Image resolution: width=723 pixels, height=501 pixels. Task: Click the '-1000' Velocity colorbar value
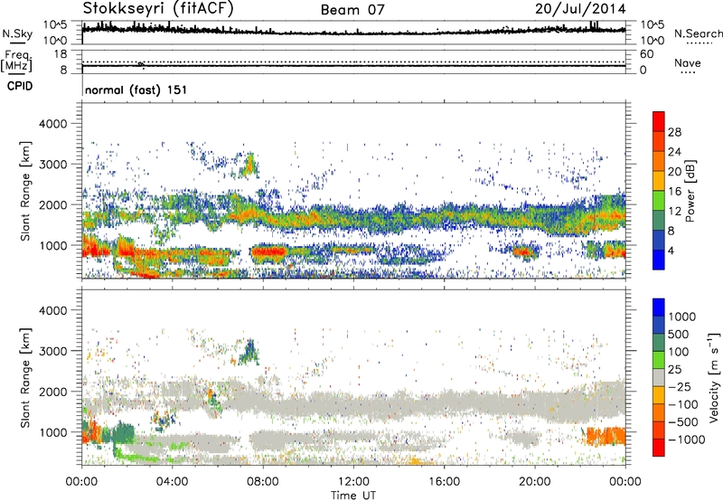(687, 440)
